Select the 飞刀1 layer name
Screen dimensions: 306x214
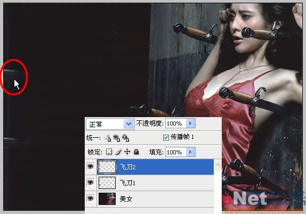(x=127, y=183)
